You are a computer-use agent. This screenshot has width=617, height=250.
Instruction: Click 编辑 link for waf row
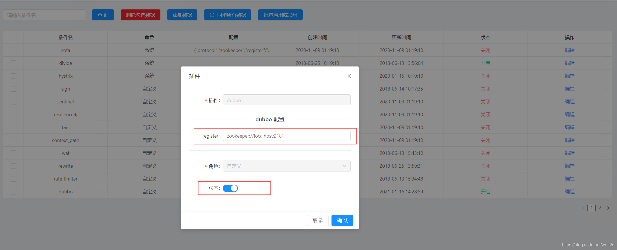coord(569,153)
